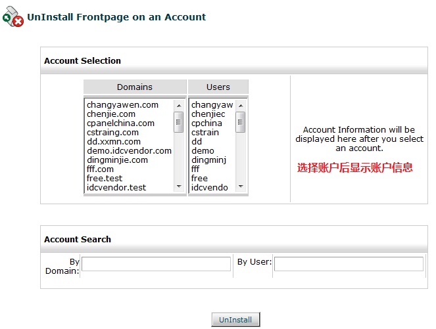The height and width of the screenshot is (329, 436).
Task: Select user dingminj
Action: pyautogui.click(x=208, y=160)
